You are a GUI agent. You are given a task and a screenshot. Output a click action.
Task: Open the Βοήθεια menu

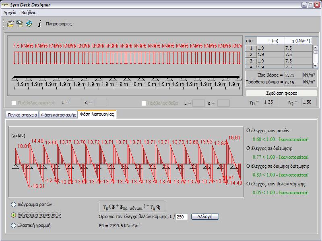(x=29, y=12)
